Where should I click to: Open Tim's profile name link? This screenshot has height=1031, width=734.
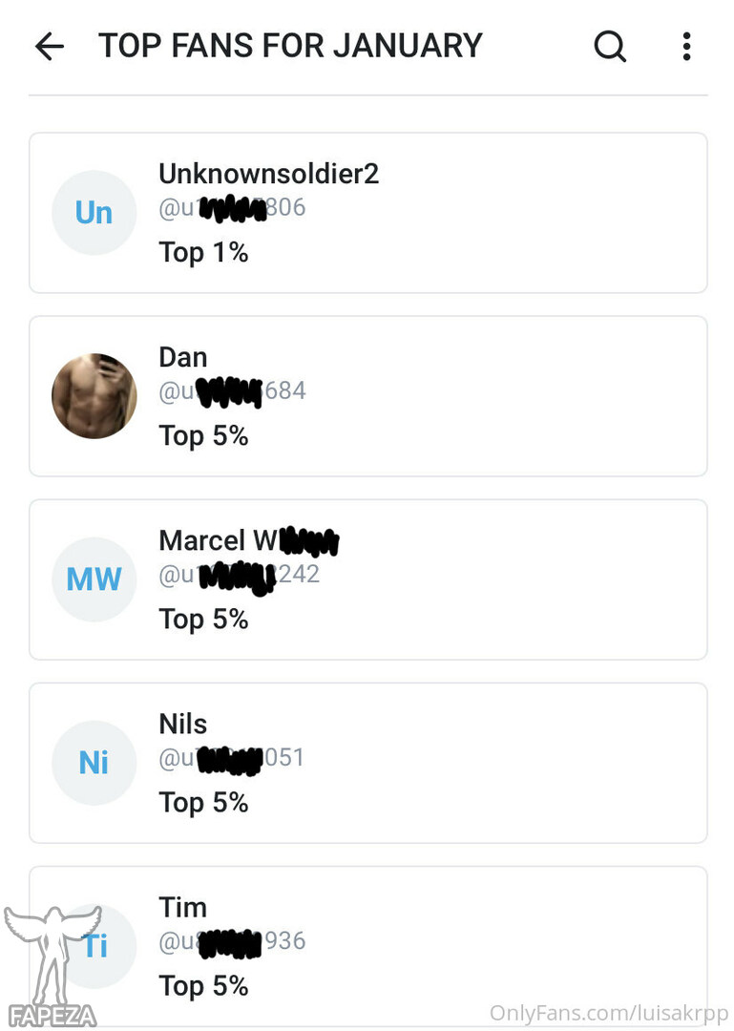click(182, 907)
